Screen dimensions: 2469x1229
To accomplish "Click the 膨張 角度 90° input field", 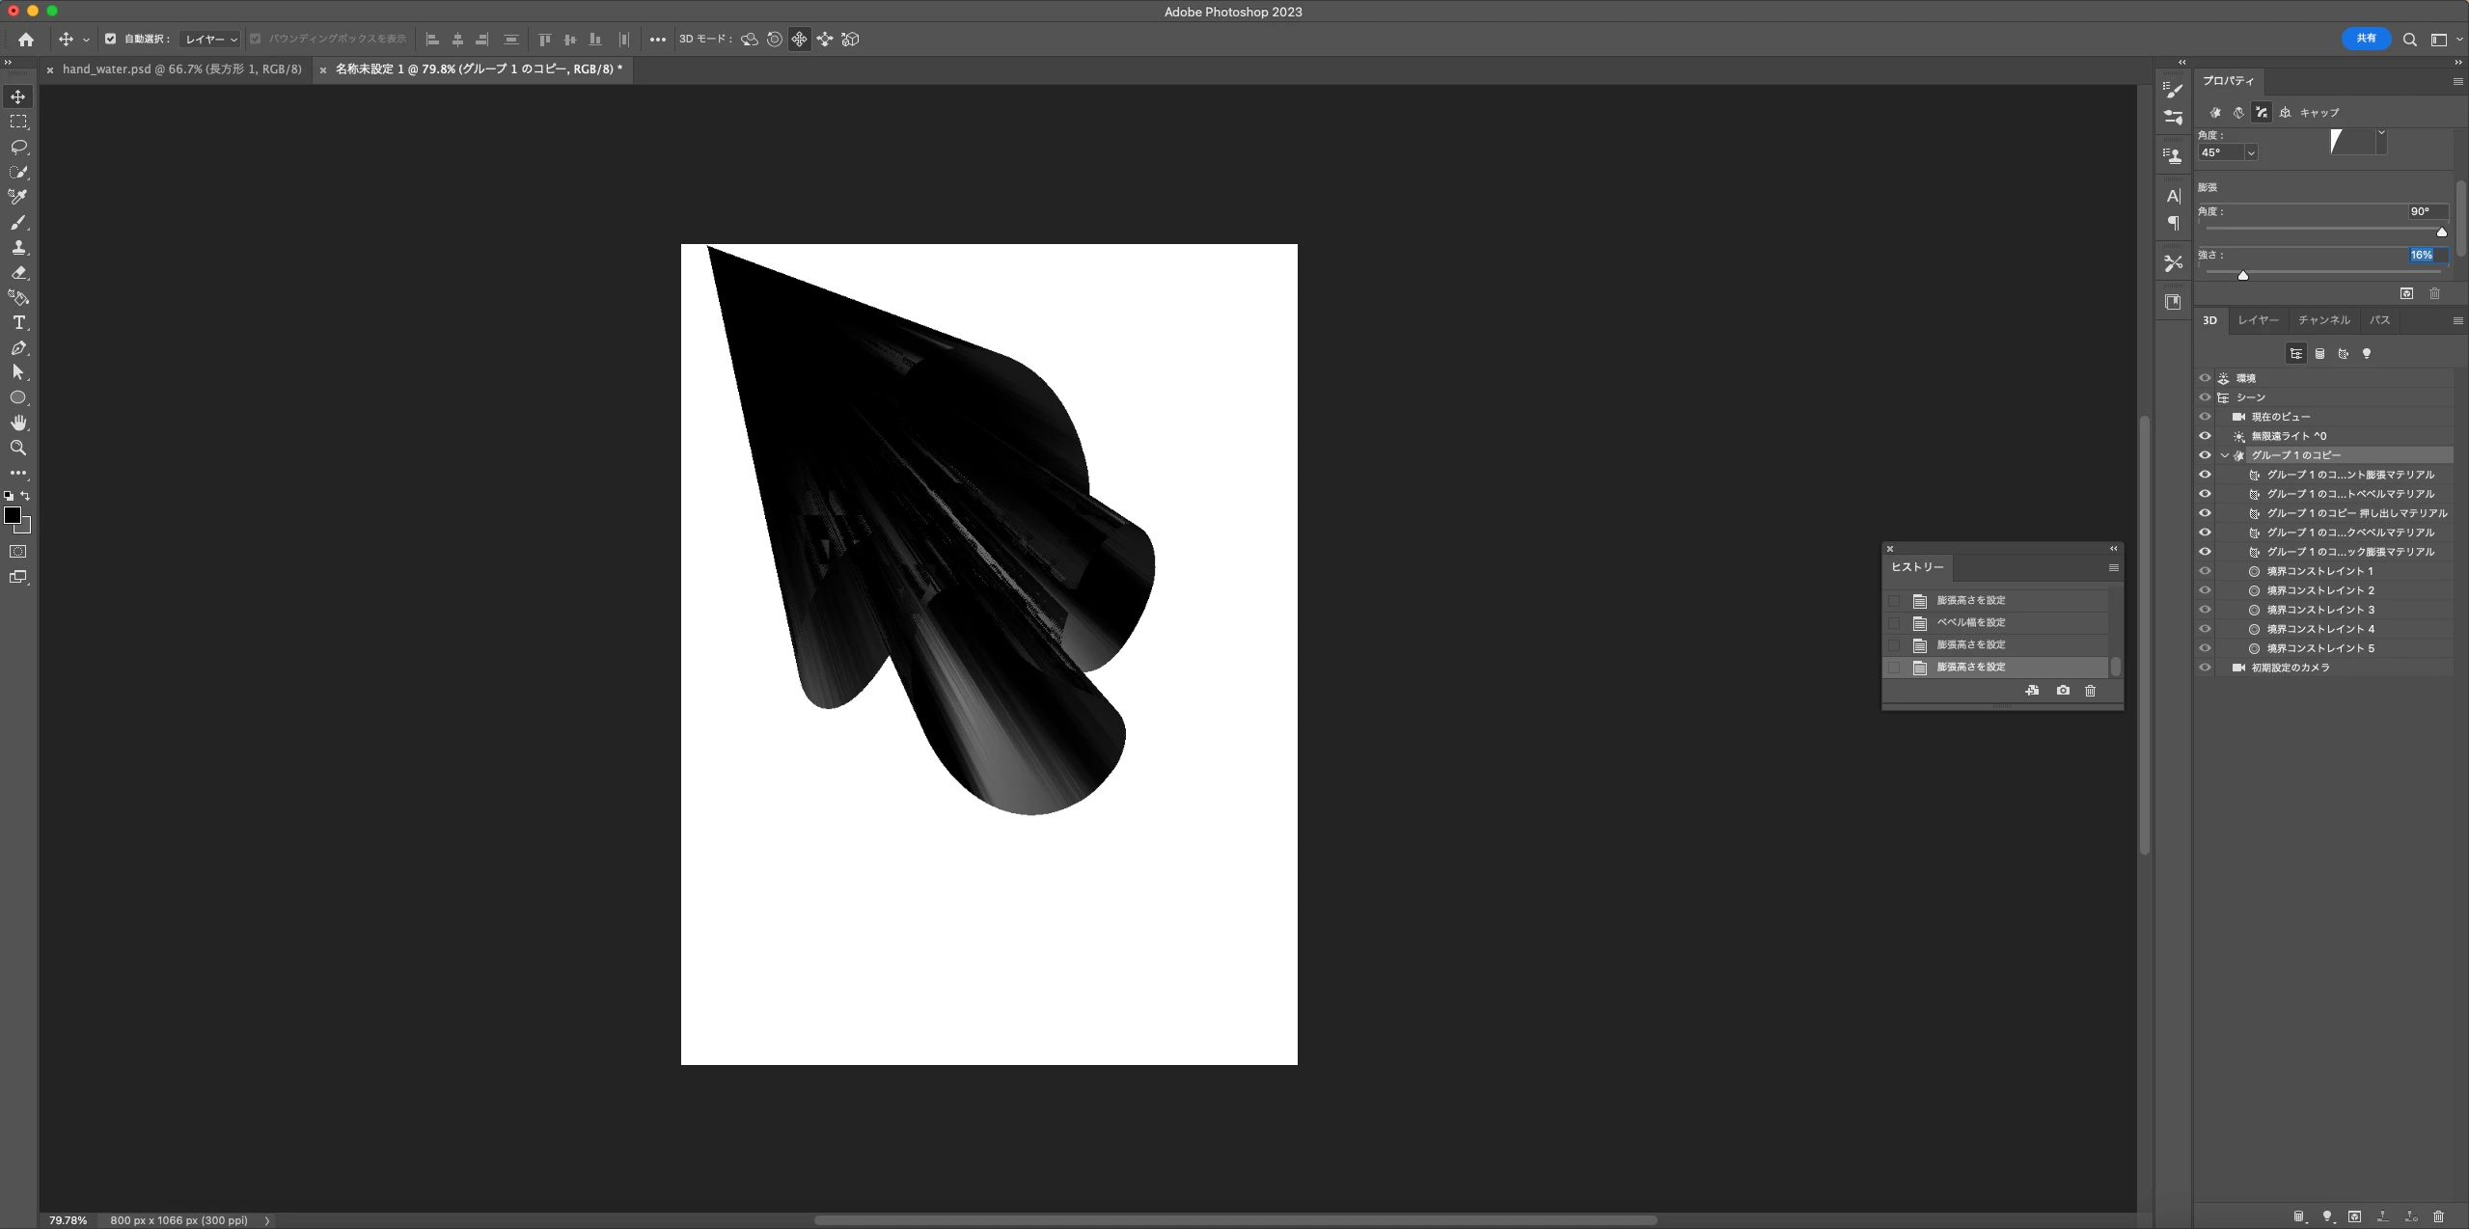I will click(x=2426, y=211).
